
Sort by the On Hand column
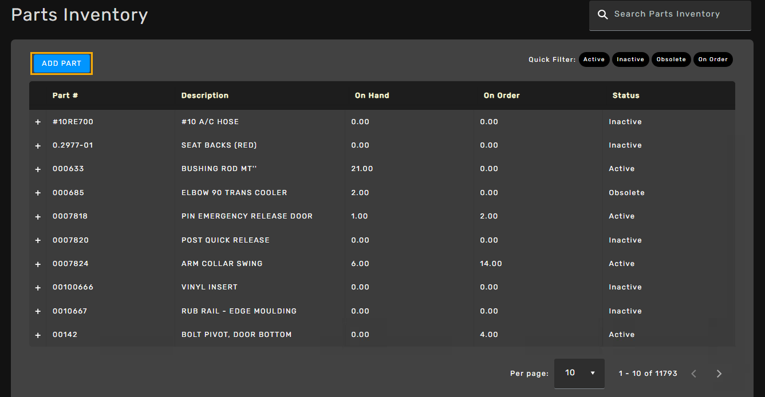372,96
